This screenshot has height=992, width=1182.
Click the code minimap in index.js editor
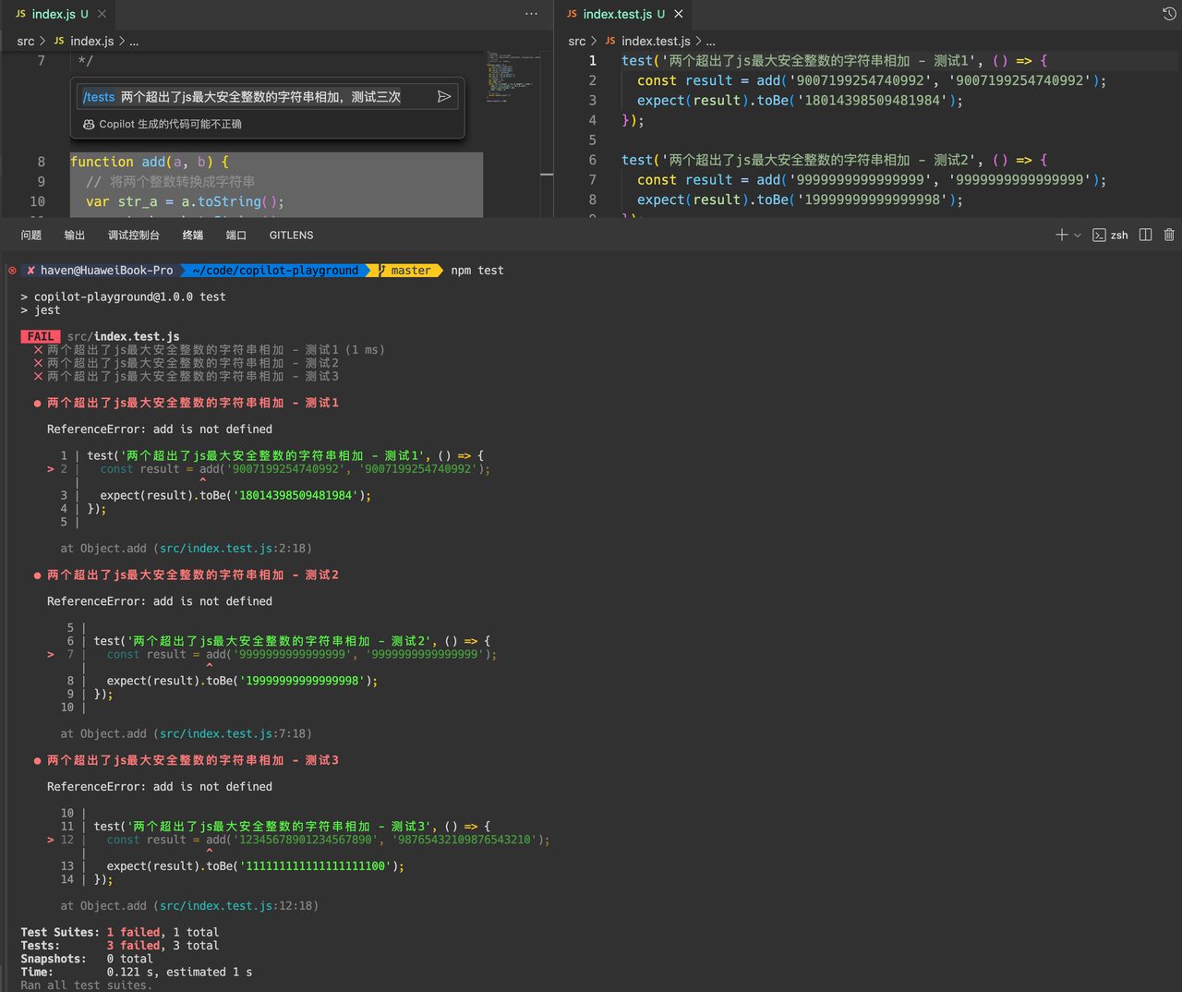tap(514, 79)
